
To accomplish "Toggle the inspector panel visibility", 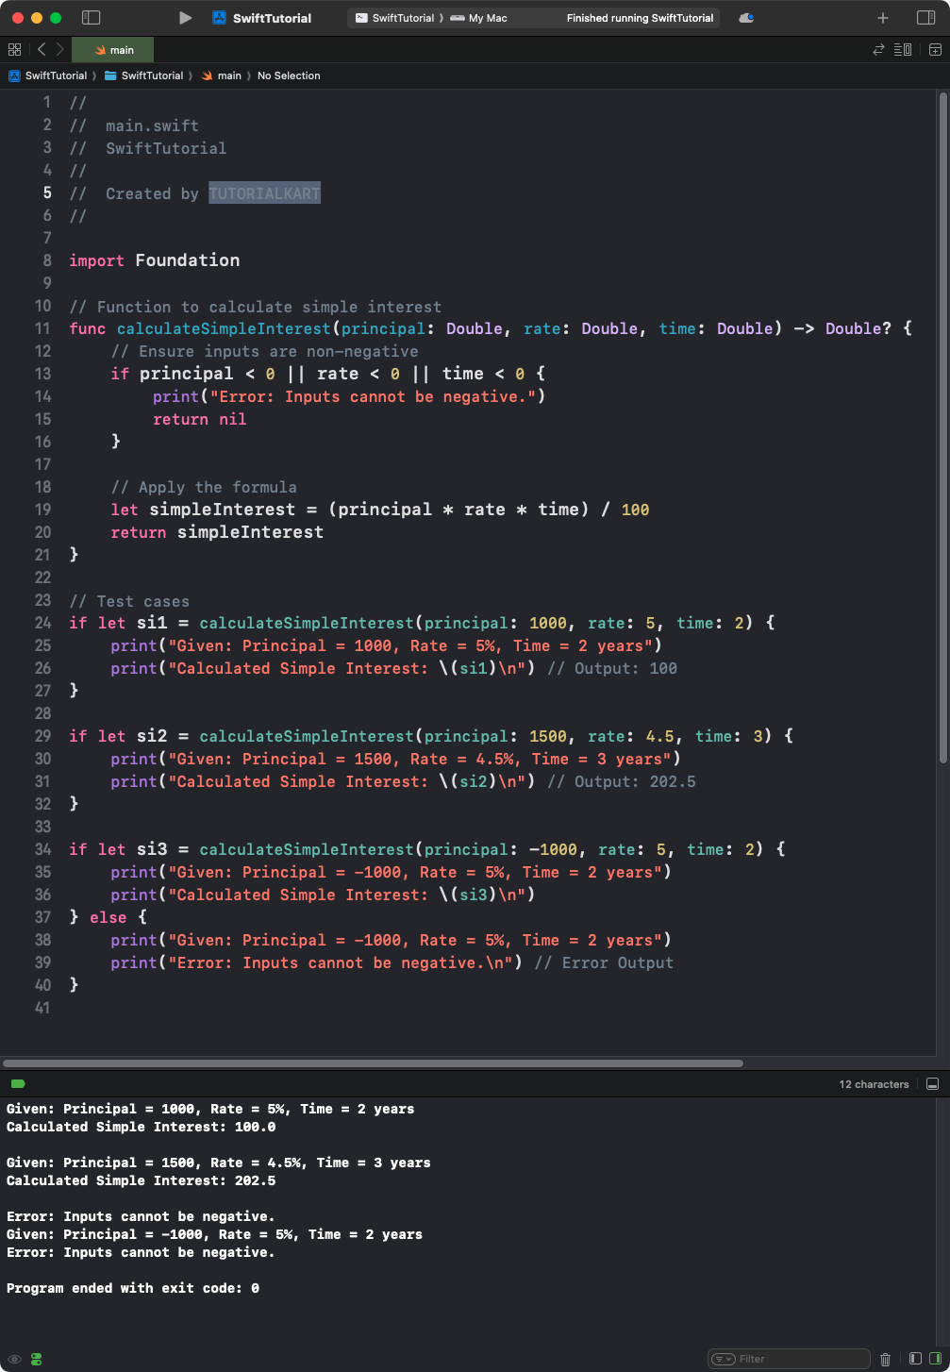I will tap(925, 17).
